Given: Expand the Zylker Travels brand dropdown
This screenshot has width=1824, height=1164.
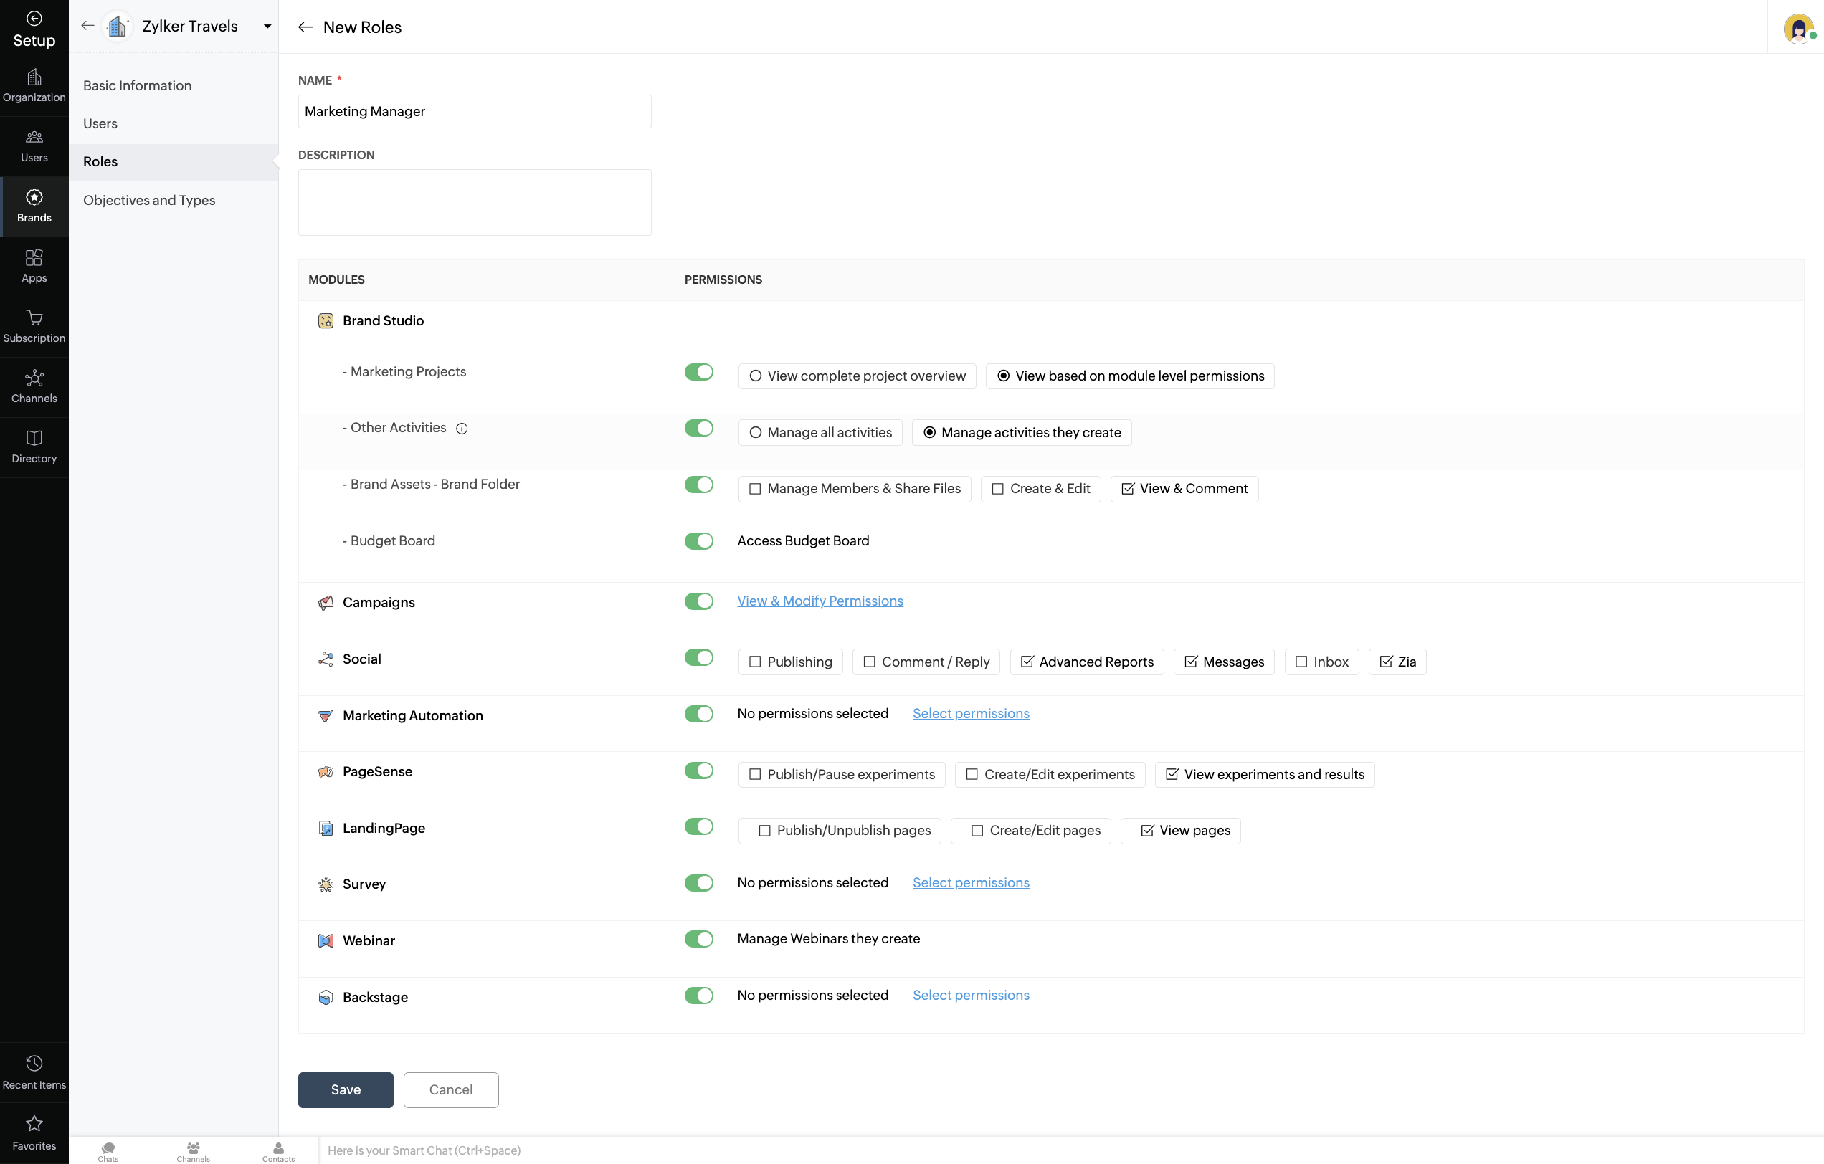Looking at the screenshot, I should click(x=267, y=27).
